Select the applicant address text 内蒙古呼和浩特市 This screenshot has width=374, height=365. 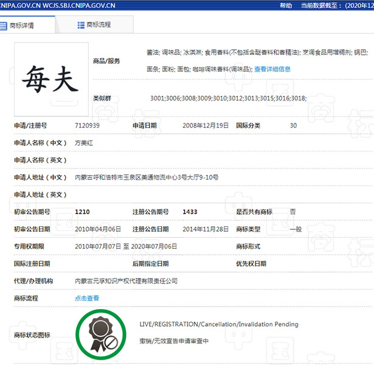pos(99,178)
